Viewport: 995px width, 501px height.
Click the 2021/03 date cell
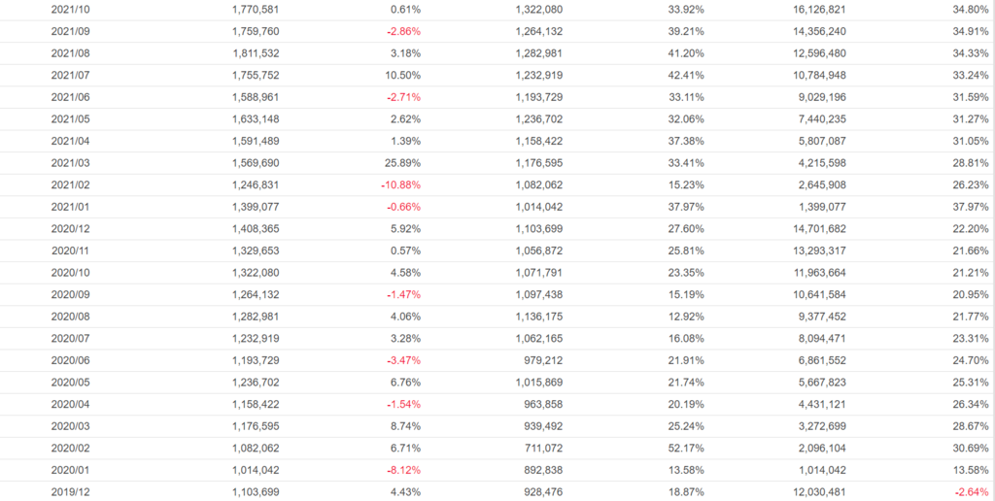point(70,163)
